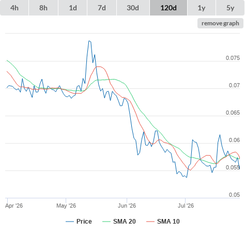Image resolution: width=245 pixels, height=235 pixels.
Task: Switch to the 5y range tab
Action: tap(230, 8)
